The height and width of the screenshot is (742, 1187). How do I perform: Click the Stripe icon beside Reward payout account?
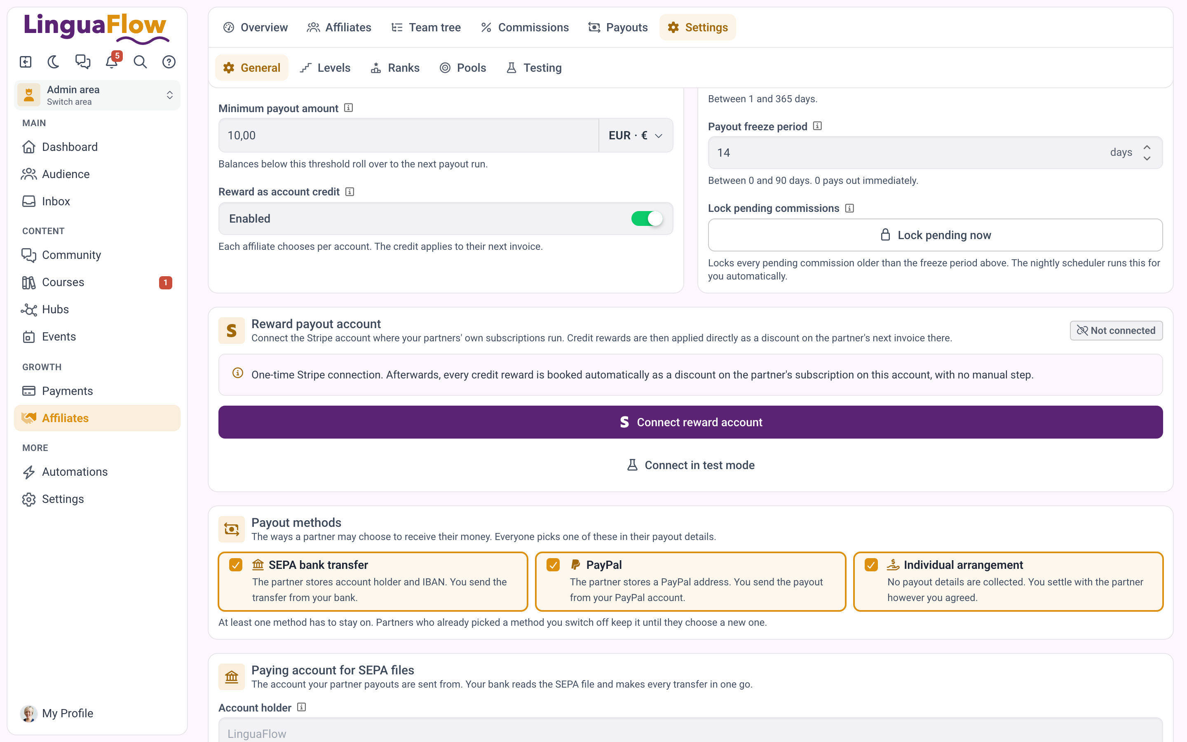click(232, 330)
